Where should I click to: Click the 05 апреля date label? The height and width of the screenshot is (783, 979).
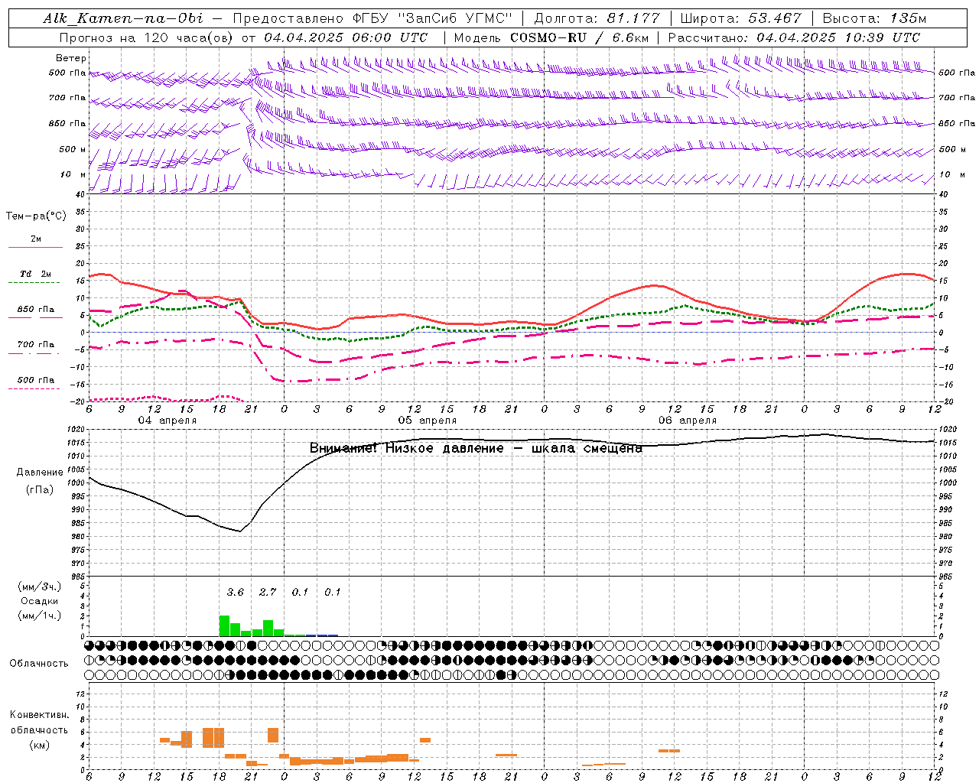point(427,421)
